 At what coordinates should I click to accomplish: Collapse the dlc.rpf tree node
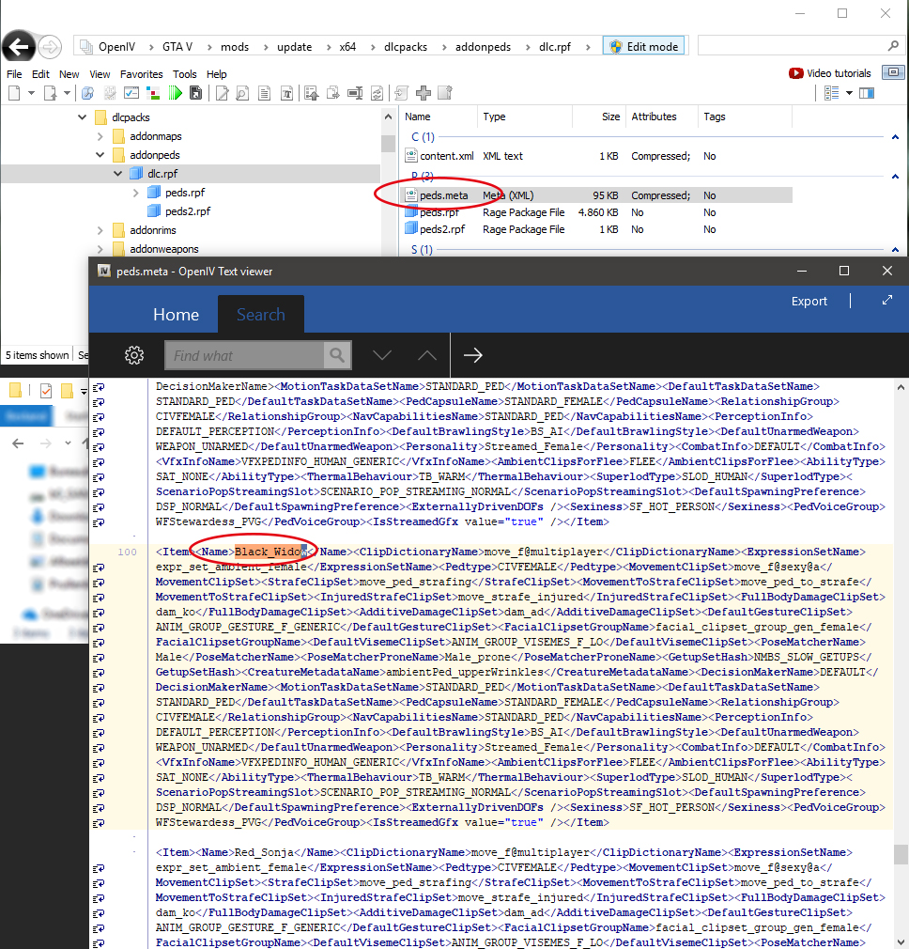118,174
